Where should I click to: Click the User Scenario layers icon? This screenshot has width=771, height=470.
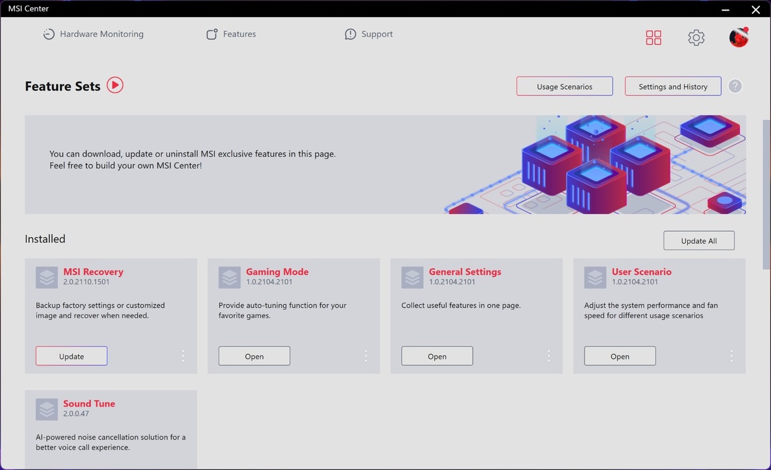[595, 278]
